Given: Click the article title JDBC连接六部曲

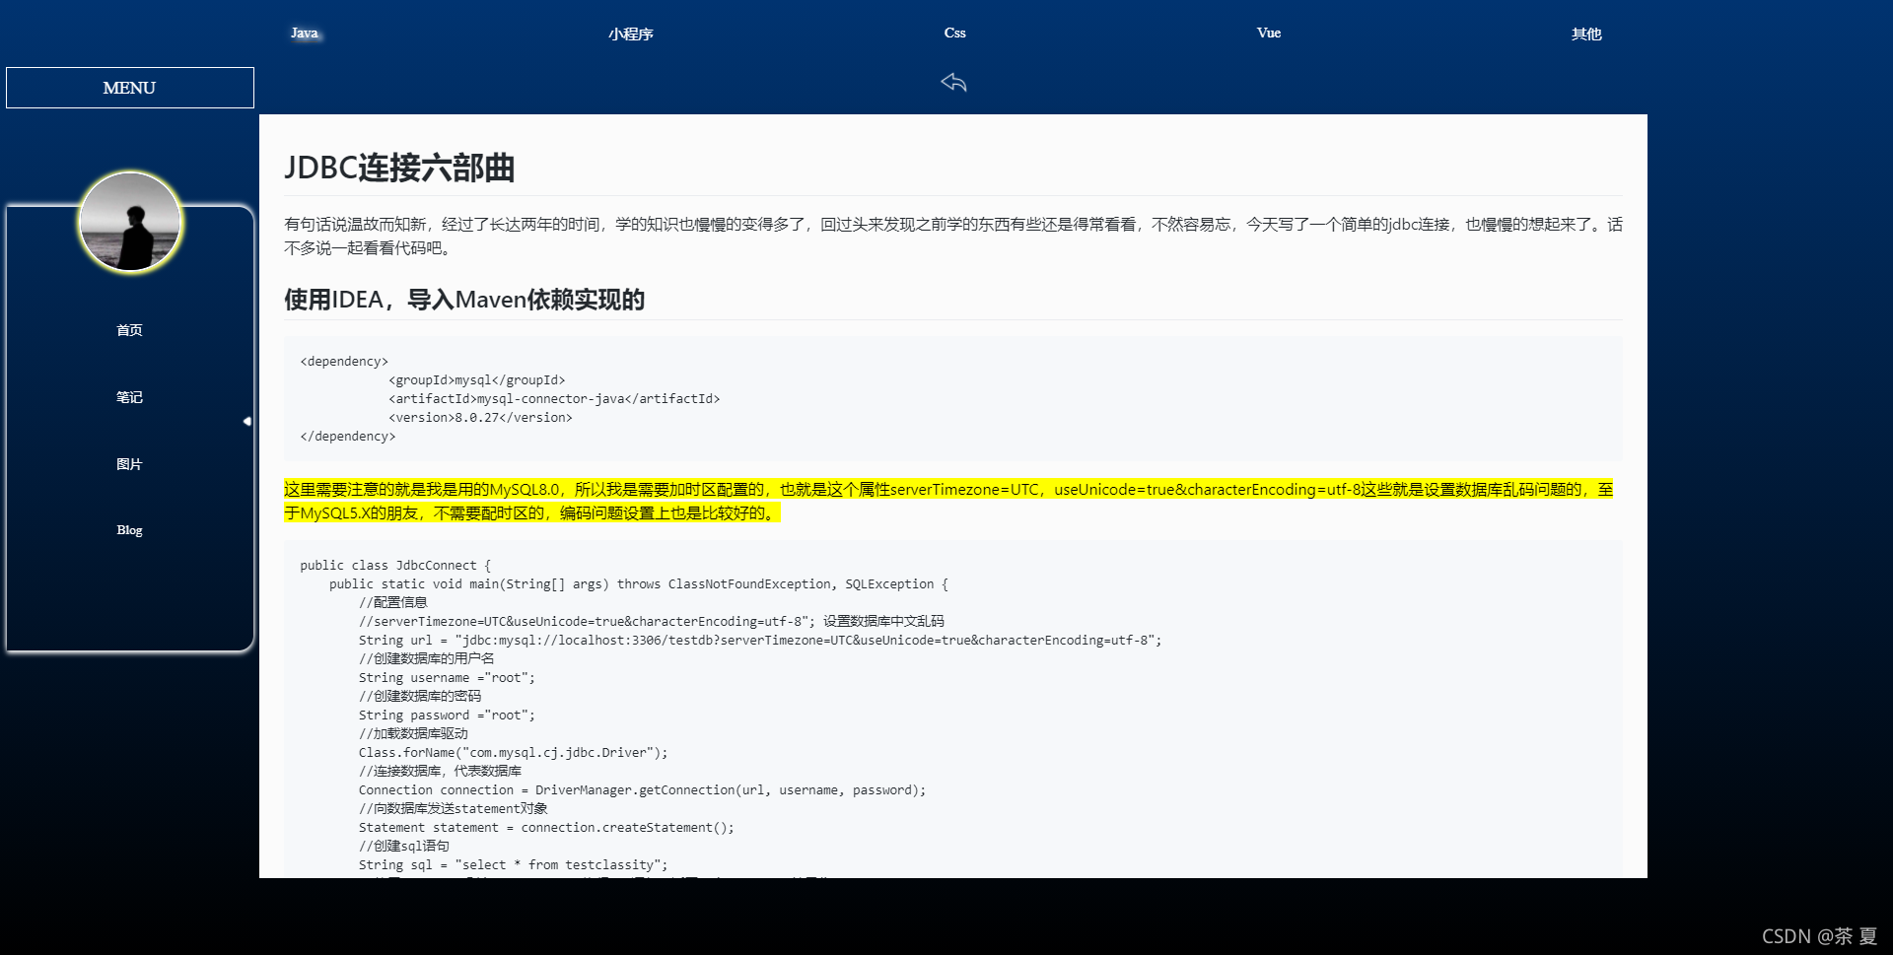Looking at the screenshot, I should 399,168.
